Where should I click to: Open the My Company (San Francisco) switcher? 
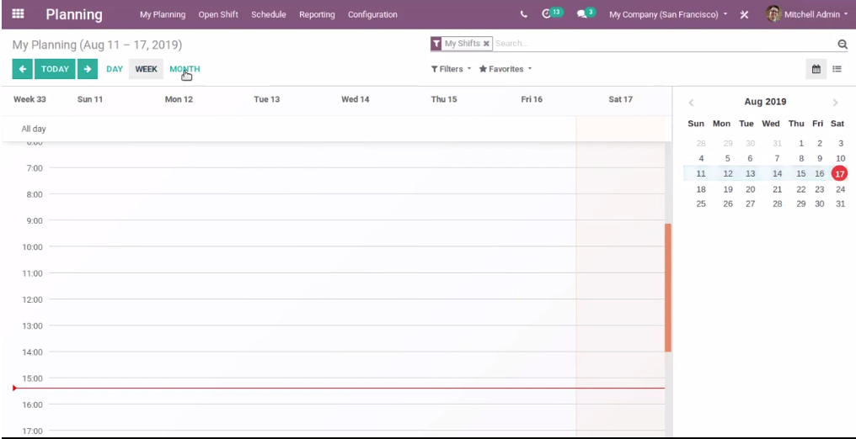coord(668,14)
